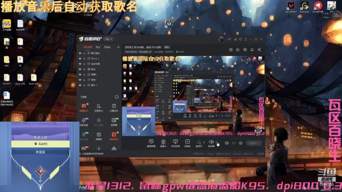Select the 图片 1 layer row
The image size is (342, 192).
99,85
